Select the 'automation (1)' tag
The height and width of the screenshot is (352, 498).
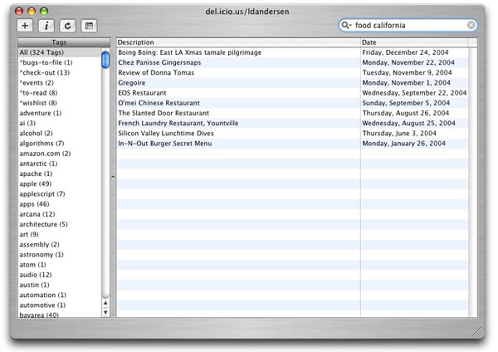60,295
